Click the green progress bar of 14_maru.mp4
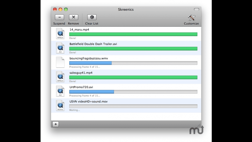Screen dimensions: 252x142 point(133,34)
